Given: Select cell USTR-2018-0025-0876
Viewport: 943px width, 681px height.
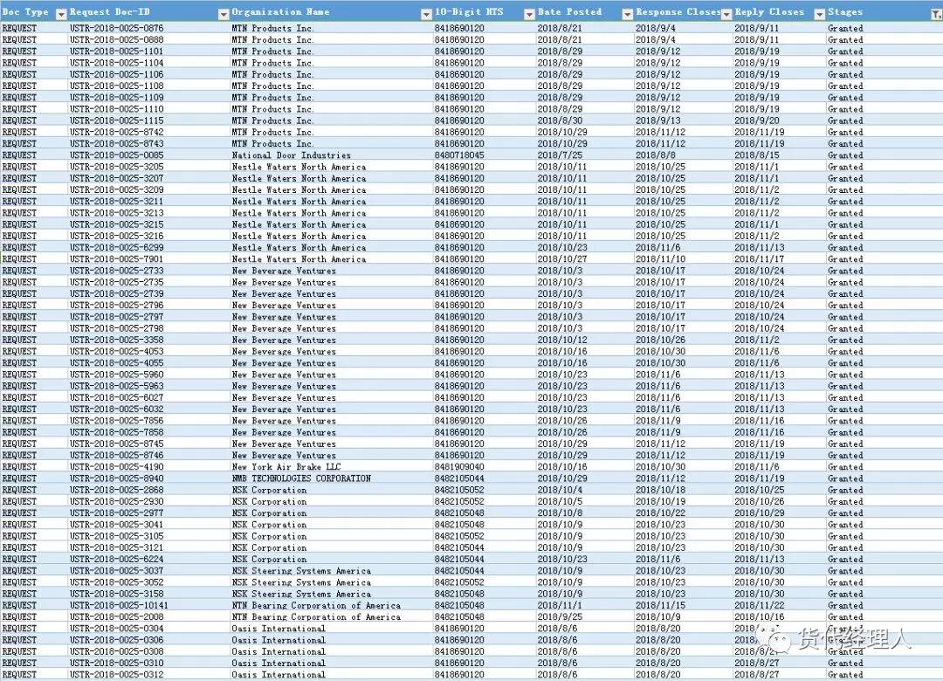Looking at the screenshot, I should pos(117,28).
